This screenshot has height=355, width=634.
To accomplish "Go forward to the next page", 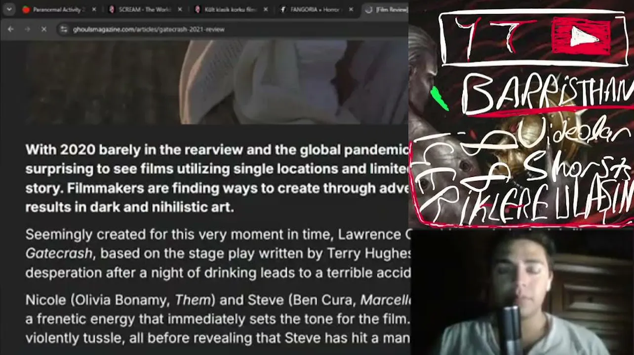I will [x=27, y=29].
